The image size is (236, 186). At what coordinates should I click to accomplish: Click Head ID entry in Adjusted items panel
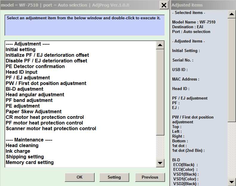click(x=181, y=89)
